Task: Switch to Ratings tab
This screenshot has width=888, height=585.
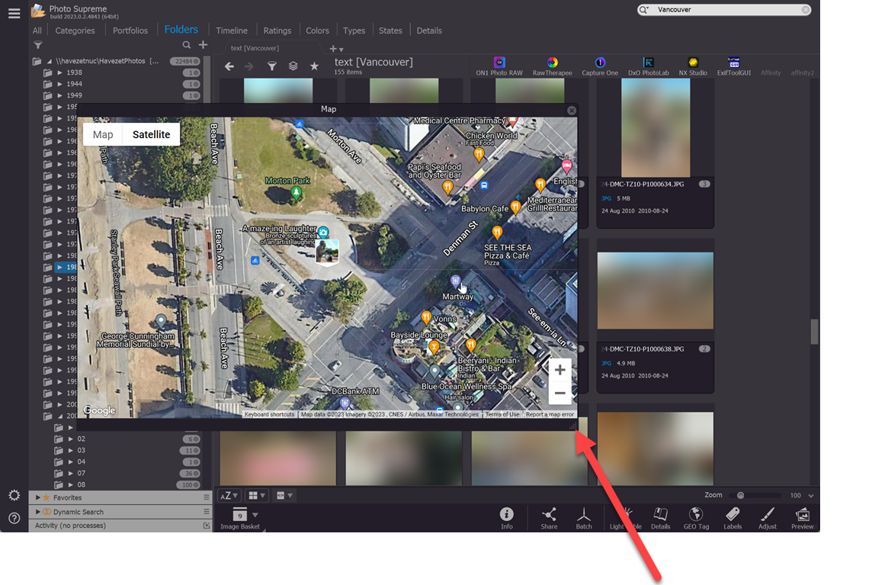Action: (x=277, y=31)
